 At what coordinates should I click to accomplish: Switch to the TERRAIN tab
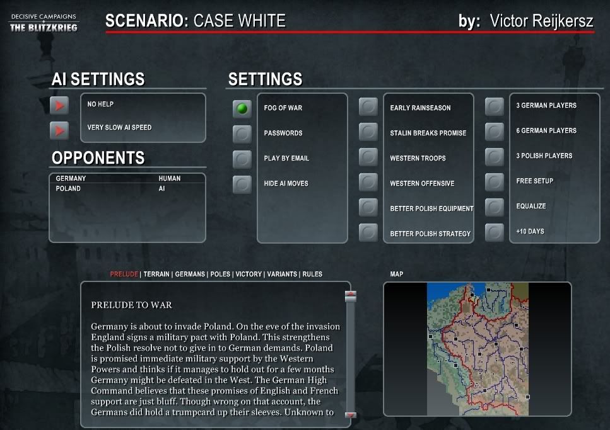click(156, 274)
